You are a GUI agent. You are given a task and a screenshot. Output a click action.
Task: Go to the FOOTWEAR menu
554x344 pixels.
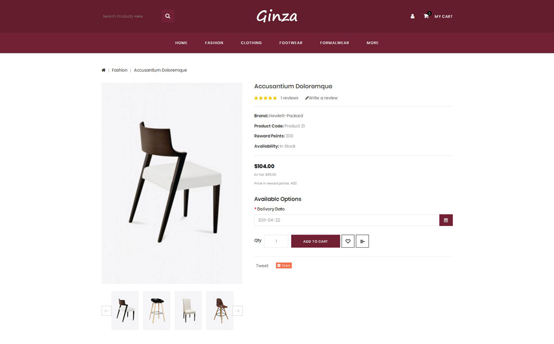click(x=291, y=42)
